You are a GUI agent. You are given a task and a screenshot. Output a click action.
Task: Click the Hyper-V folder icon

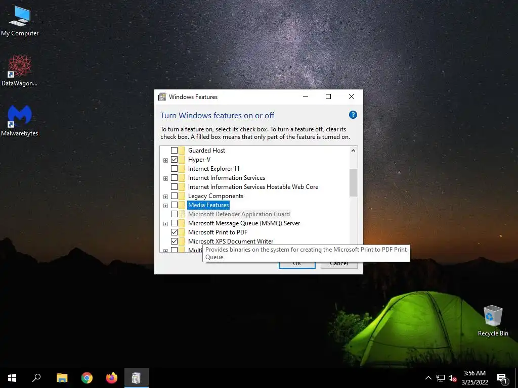182,159
